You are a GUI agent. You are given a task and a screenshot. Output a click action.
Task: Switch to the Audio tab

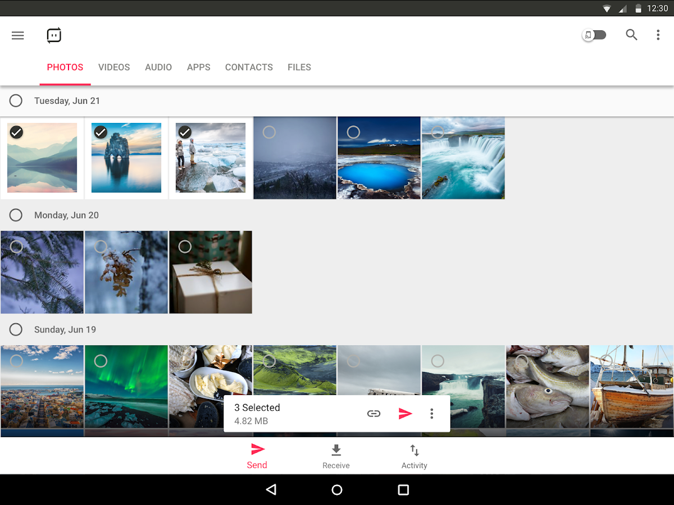158,67
